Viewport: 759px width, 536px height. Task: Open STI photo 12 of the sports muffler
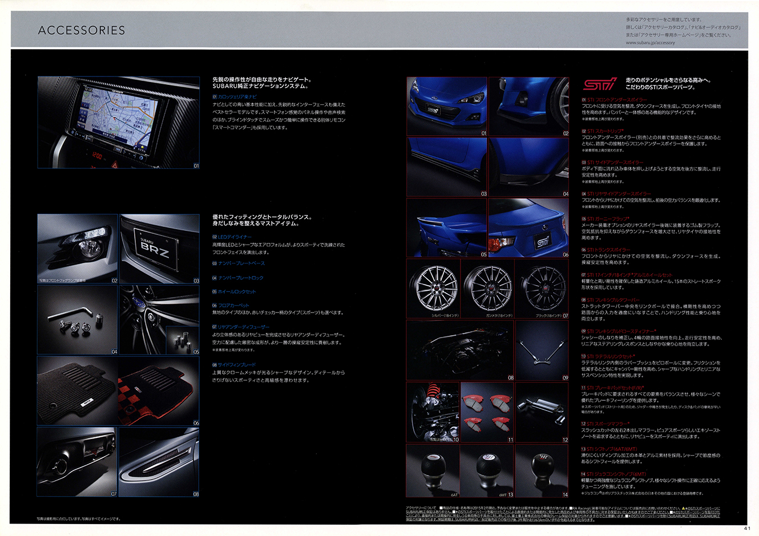point(543,413)
